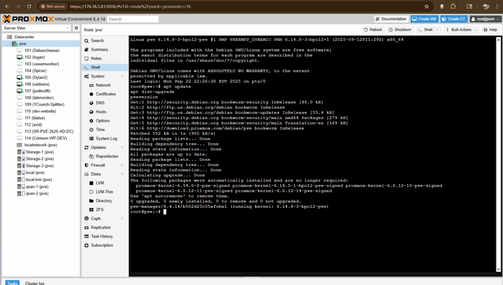
Task: Select VM 105 (Dylan2) in tree
Action: [x=36, y=77]
